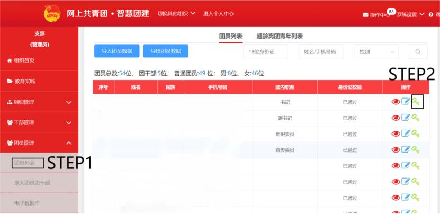Click the green key icon in 书记 row
Image resolution: width=440 pixels, height=214 pixels.
(x=416, y=102)
